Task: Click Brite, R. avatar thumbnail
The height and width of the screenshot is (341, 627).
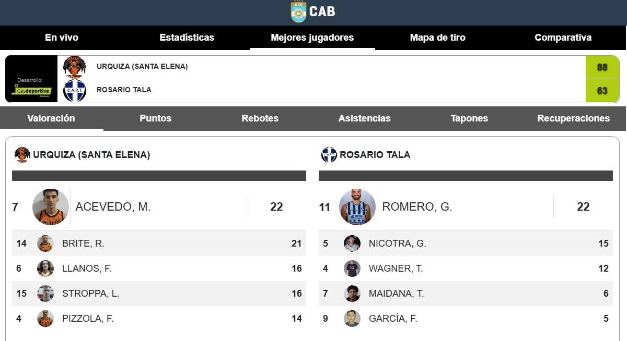Action: [45, 243]
